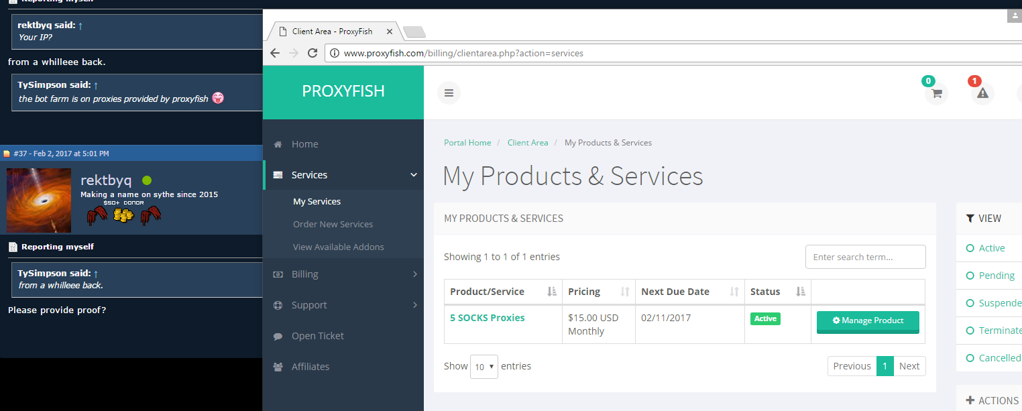Screen dimensions: 1022x411
Task: Click the PROXYFISH logo
Action: [x=343, y=91]
